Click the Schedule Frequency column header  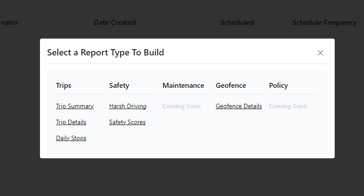tap(324, 23)
